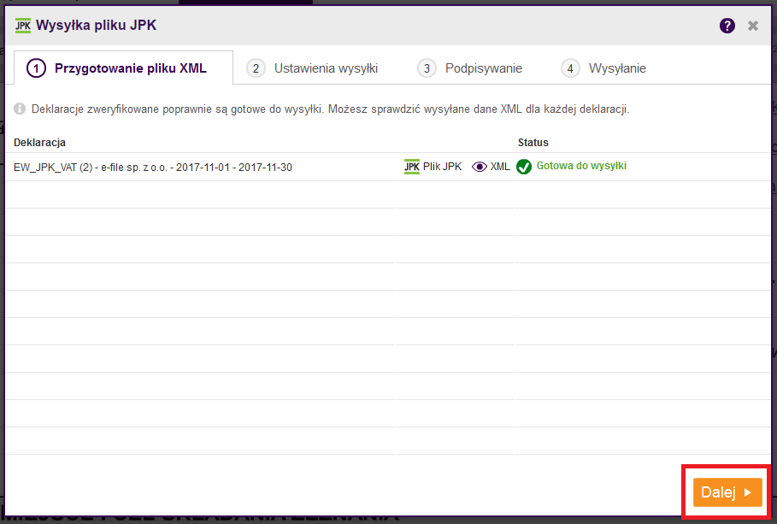
Task: Click the JPK logo in the dialog title
Action: (x=23, y=26)
